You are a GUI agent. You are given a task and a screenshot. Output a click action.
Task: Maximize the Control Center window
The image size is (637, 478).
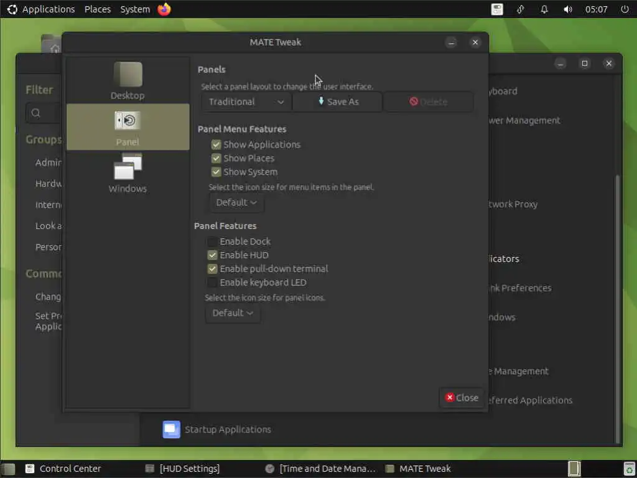coord(585,63)
